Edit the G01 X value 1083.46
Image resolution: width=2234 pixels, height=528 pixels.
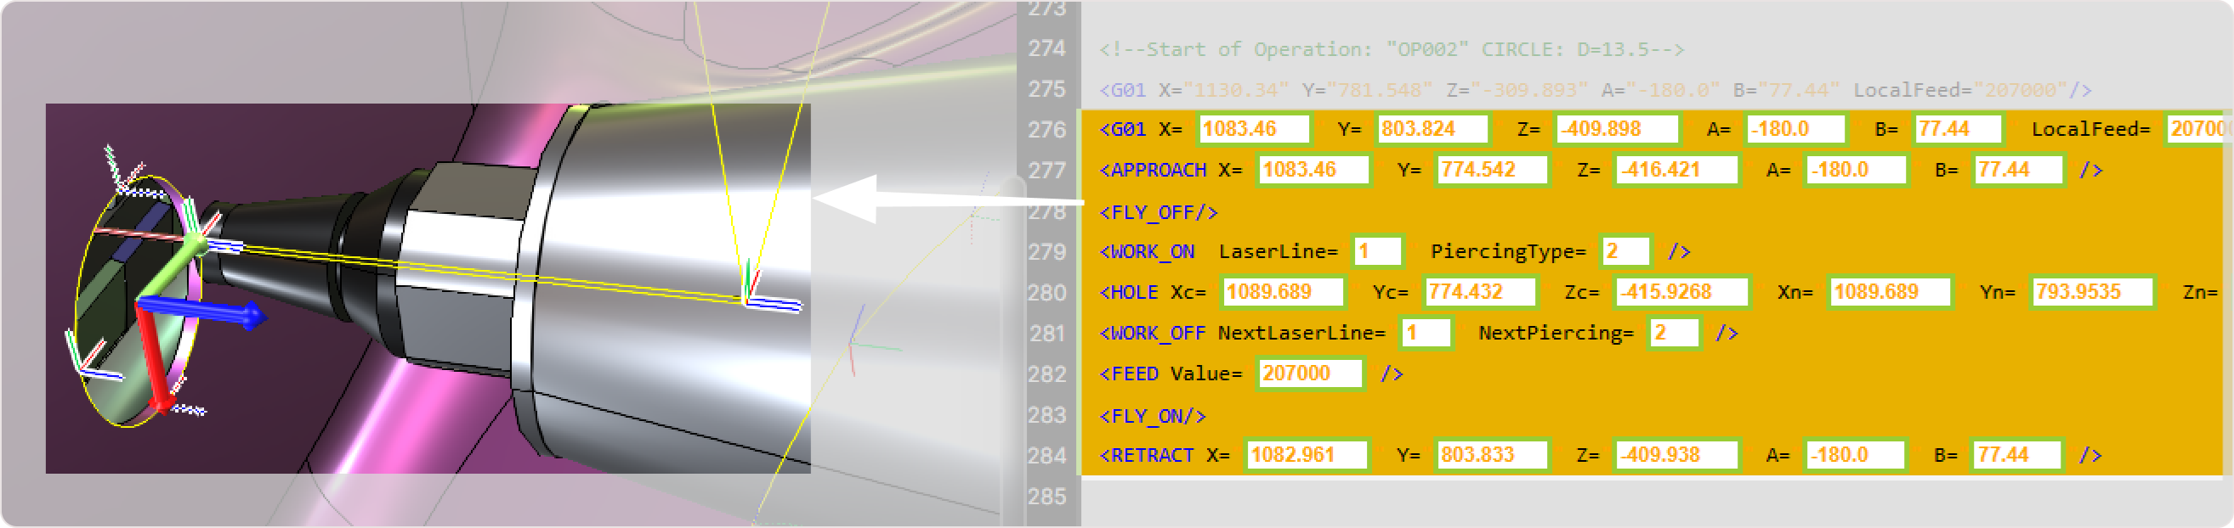pyautogui.click(x=1254, y=130)
